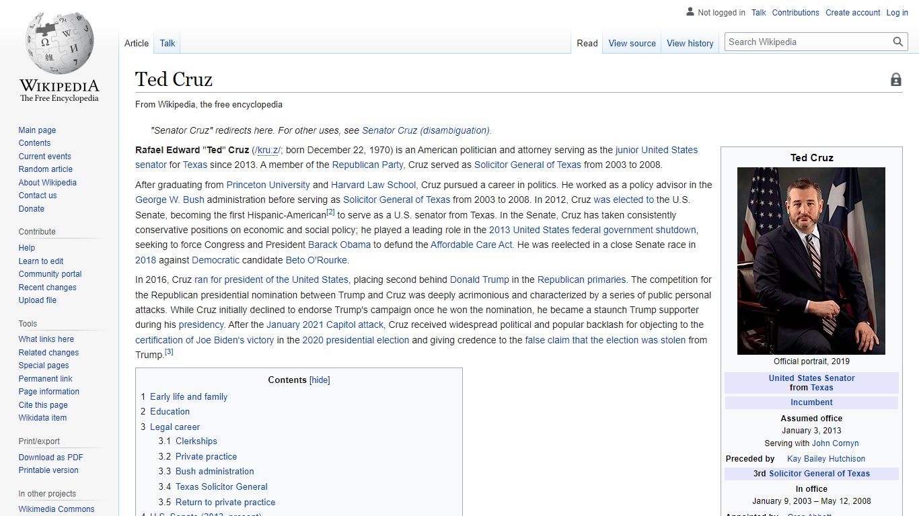The image size is (919, 516).
Task: Follow the Beto O'Rourke link
Action: coord(317,260)
